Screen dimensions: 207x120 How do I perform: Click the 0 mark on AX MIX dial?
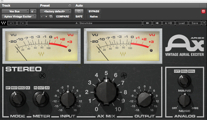96,109
